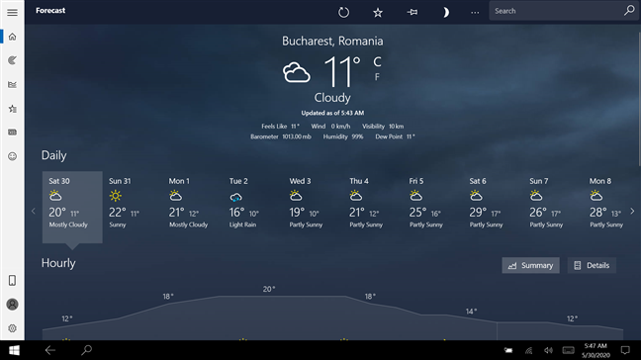This screenshot has height=360, width=641.
Task: Select Sun 31 daily forecast
Action: click(132, 207)
